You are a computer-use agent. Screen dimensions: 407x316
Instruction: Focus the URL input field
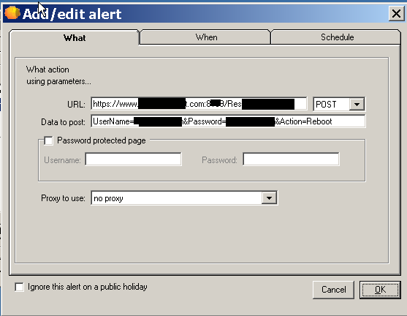coord(199,104)
